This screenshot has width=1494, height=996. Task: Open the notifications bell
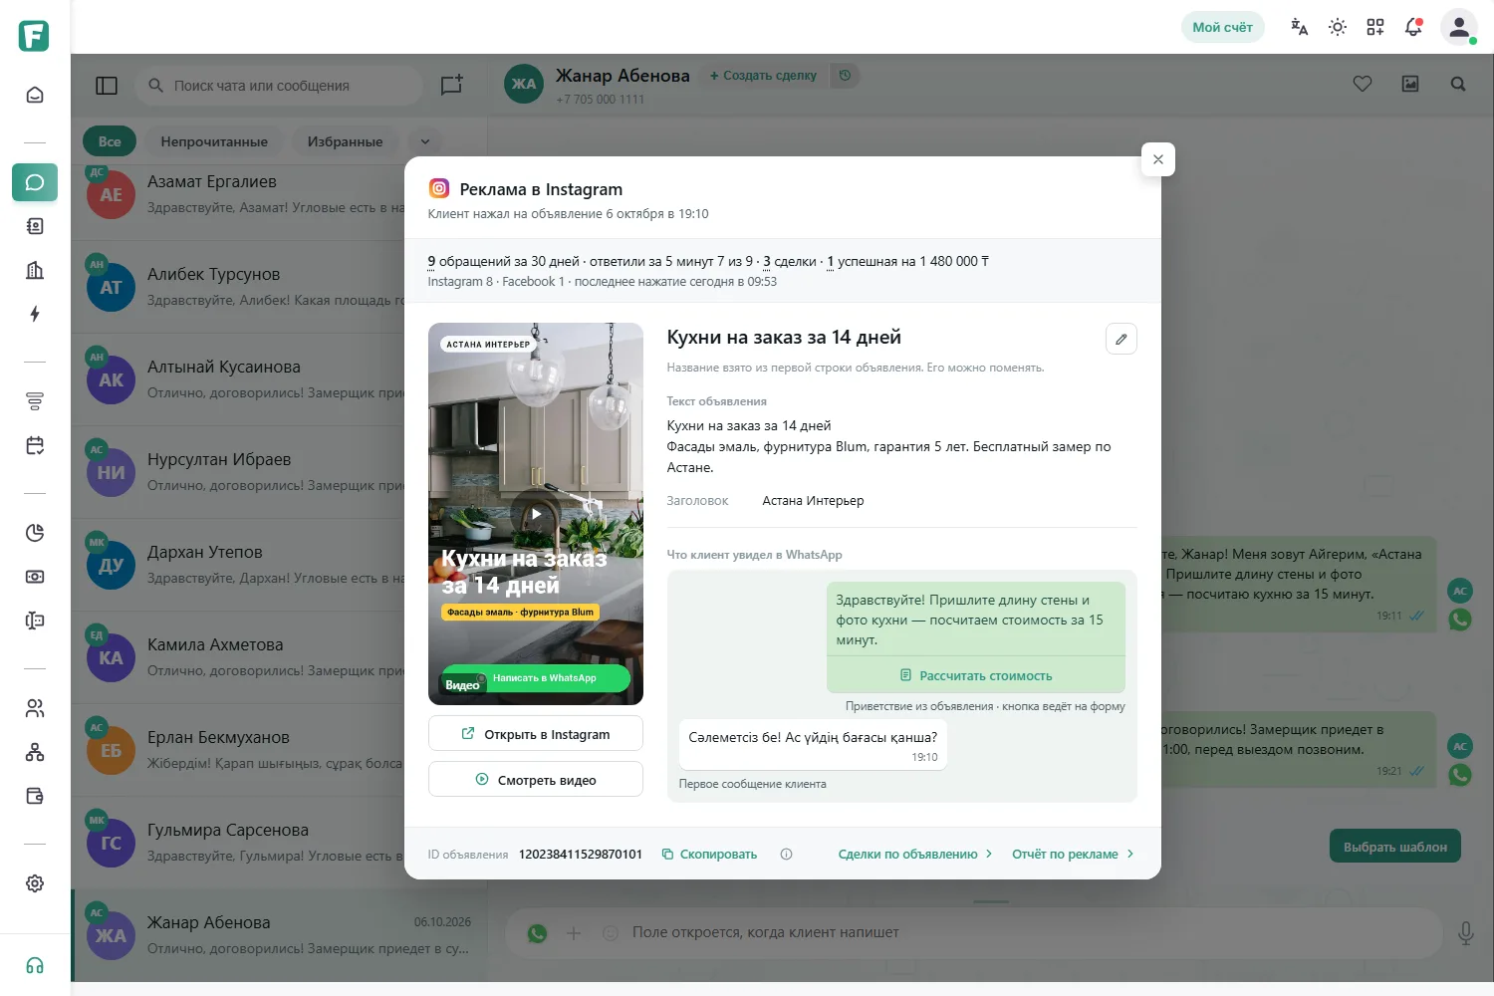(1413, 27)
